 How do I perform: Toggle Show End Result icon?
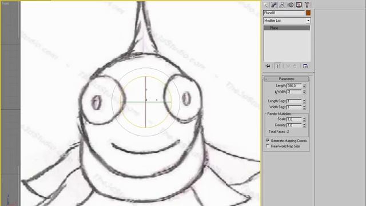(x=278, y=66)
